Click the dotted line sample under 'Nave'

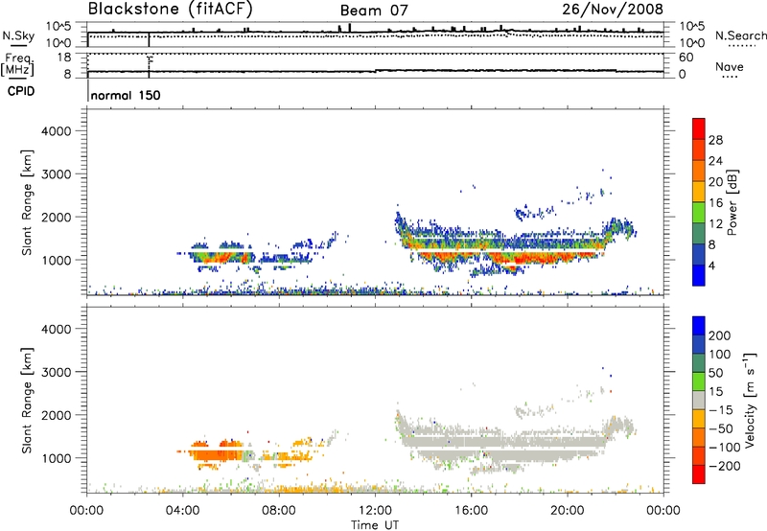coord(730,77)
